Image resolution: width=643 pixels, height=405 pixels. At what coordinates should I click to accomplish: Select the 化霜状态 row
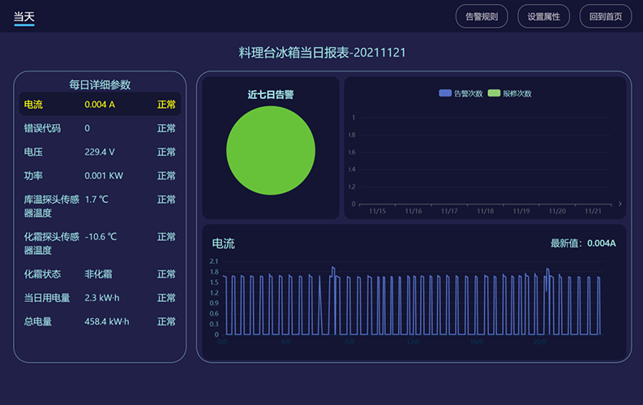pyautogui.click(x=100, y=274)
